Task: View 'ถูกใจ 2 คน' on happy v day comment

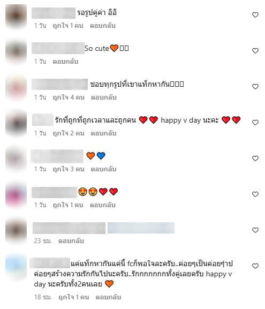Action: [x=69, y=133]
